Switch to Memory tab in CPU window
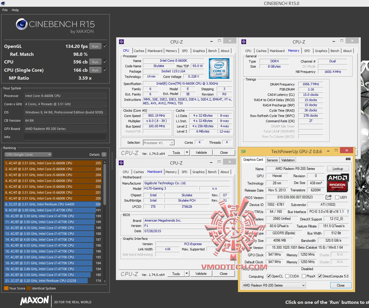Image resolution: width=369 pixels, height=308 pixels. coord(171,51)
